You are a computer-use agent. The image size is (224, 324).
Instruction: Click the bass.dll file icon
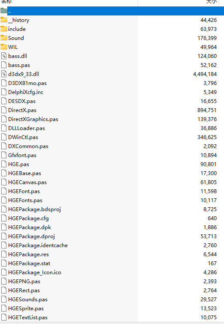point(4,56)
